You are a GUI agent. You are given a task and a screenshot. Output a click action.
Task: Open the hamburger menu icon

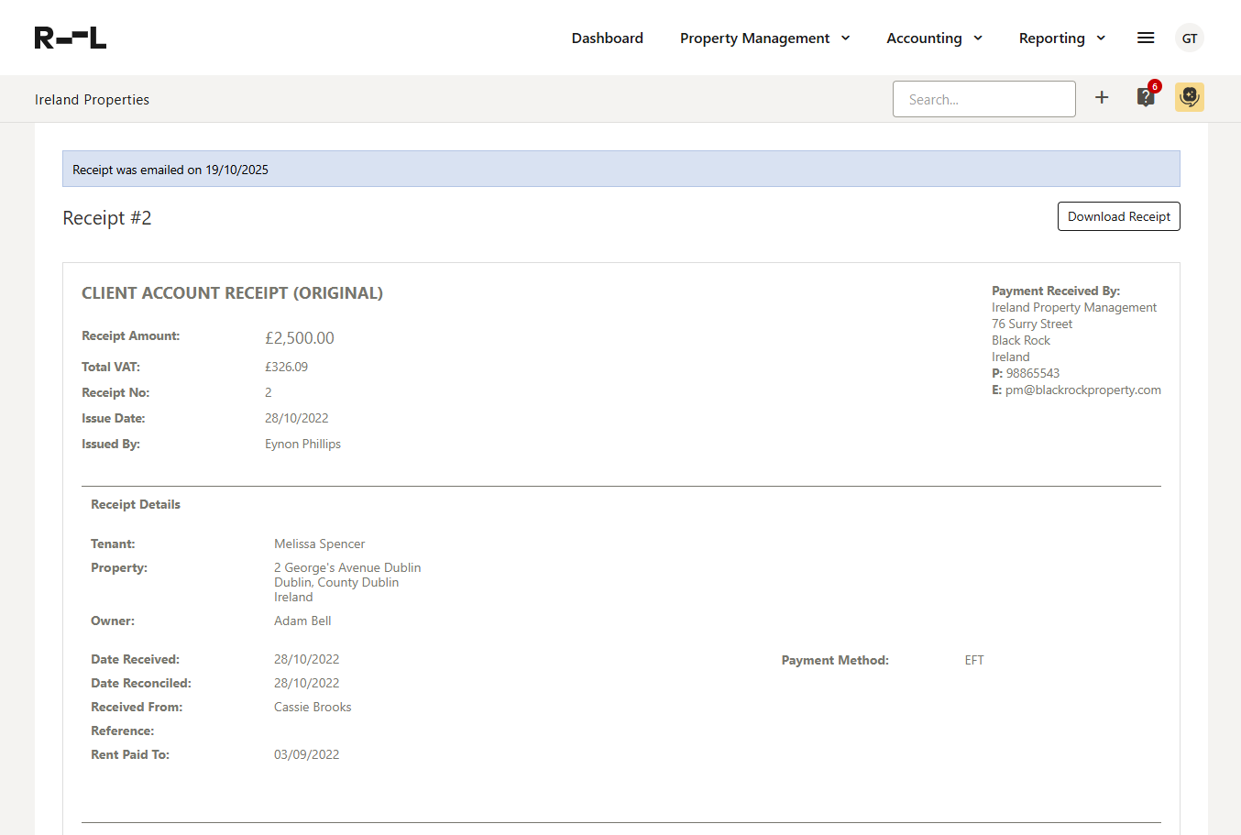[1146, 38]
